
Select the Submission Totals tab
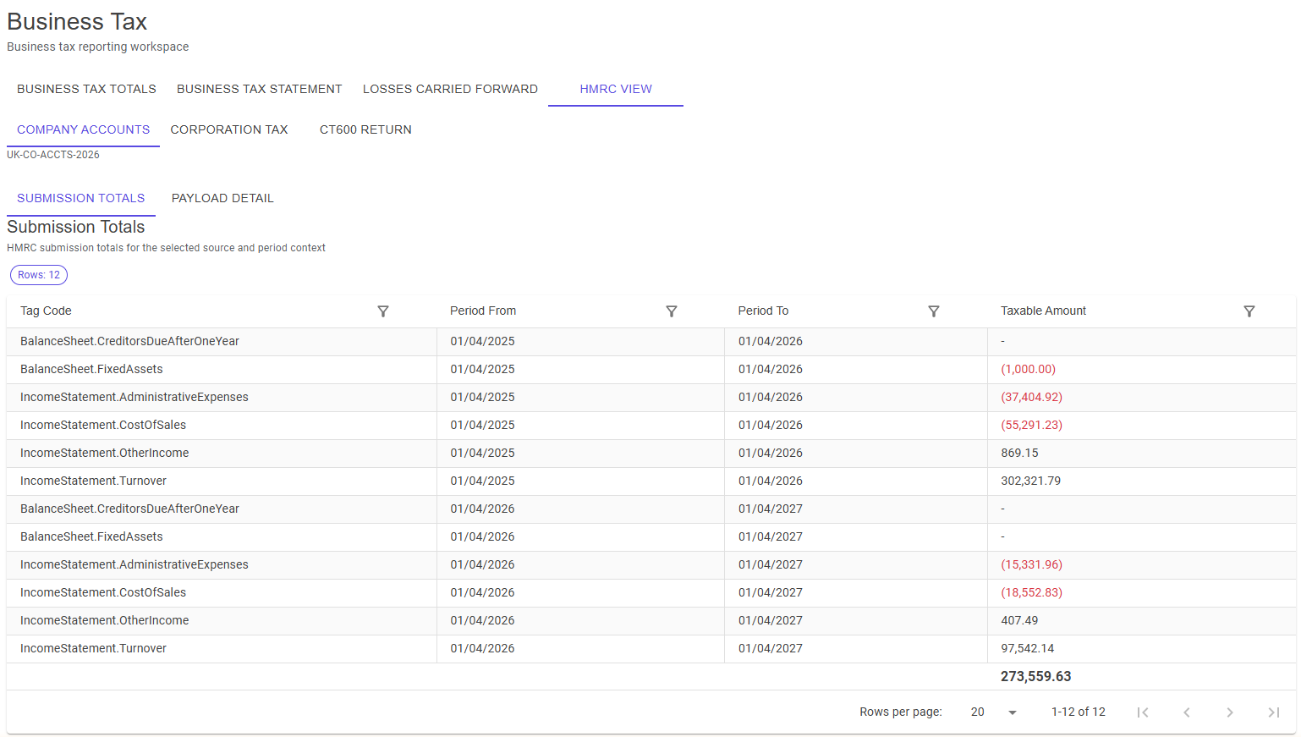pos(81,198)
